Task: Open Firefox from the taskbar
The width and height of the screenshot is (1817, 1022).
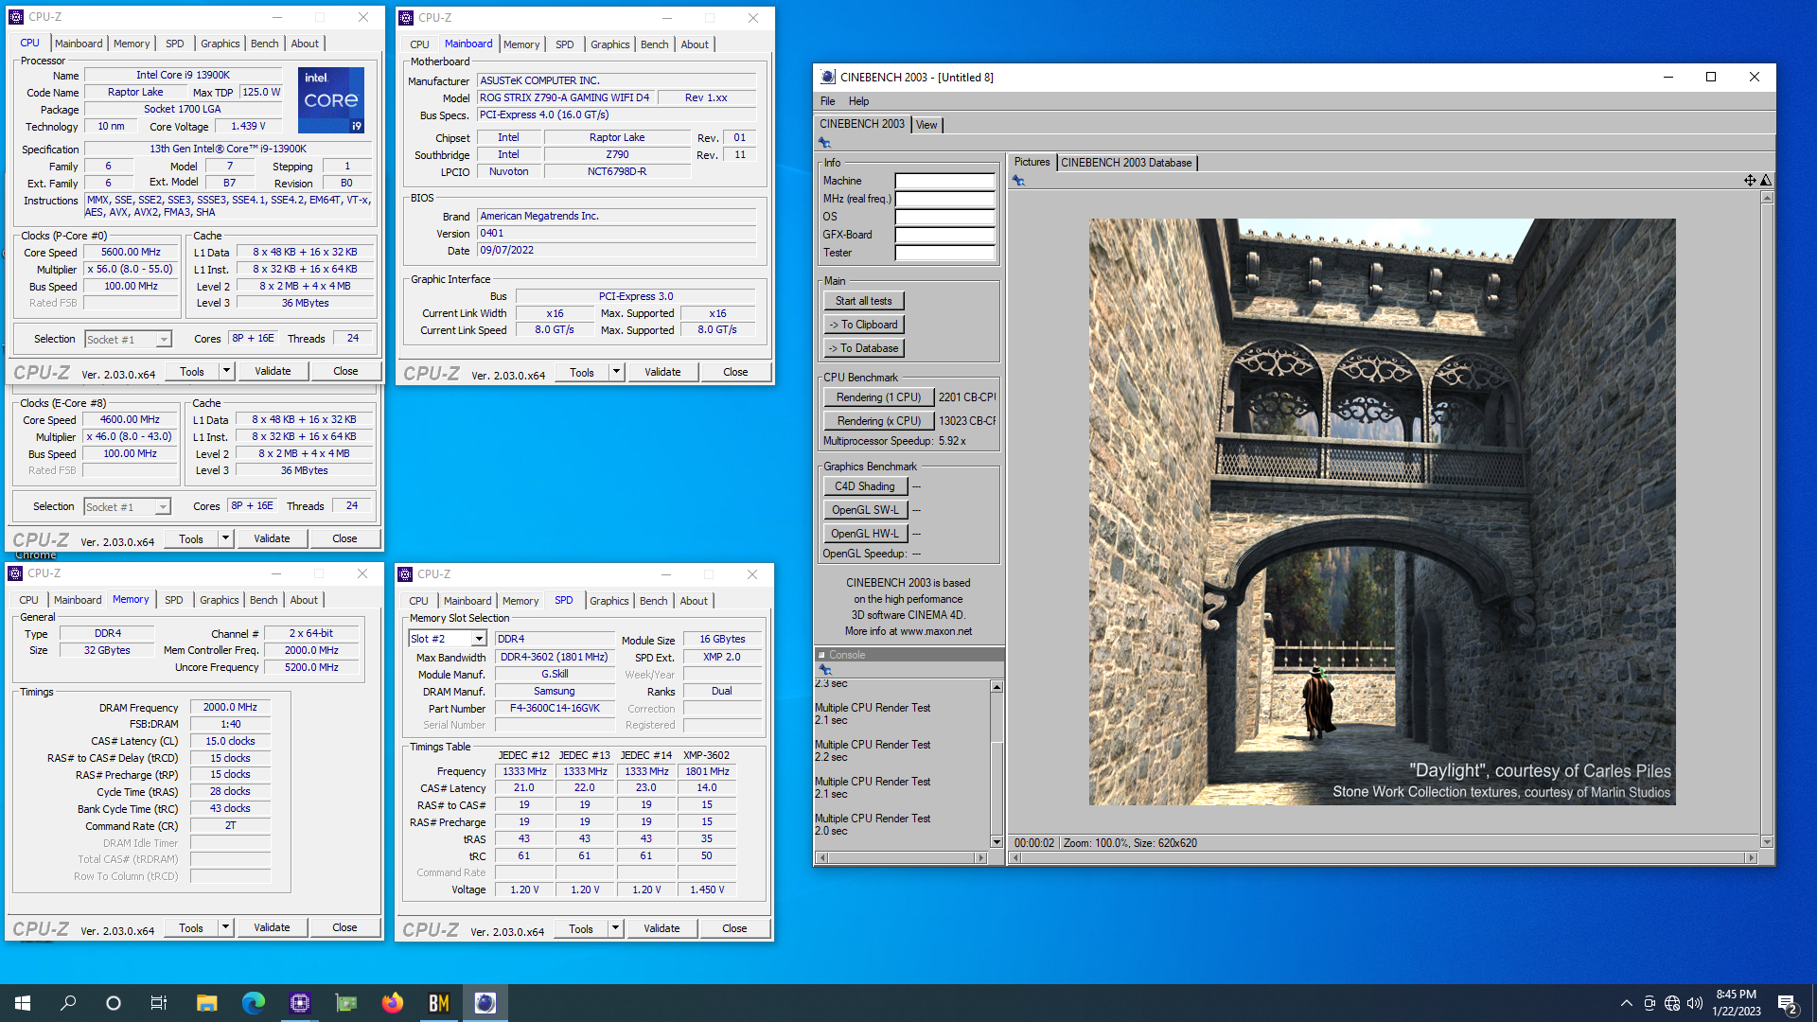Action: tap(393, 1003)
